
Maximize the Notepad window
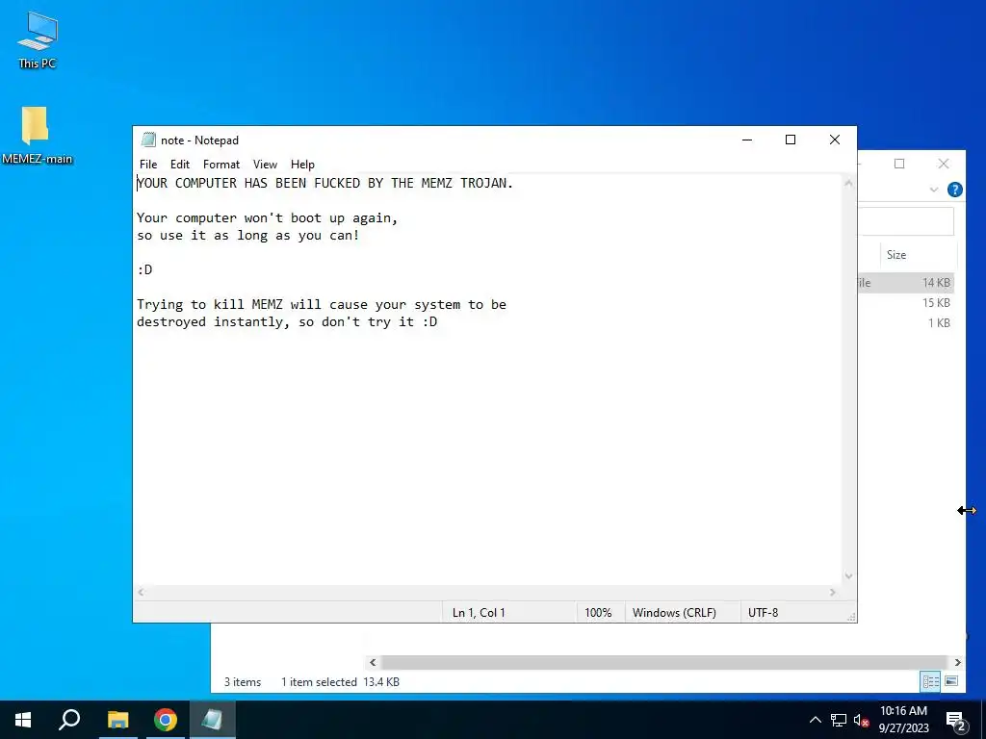pyautogui.click(x=791, y=140)
